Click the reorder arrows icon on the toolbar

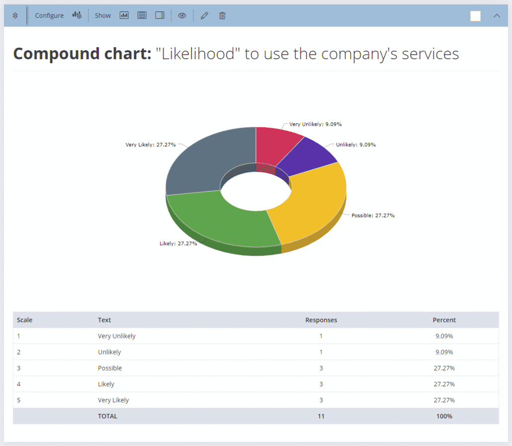[x=15, y=15]
